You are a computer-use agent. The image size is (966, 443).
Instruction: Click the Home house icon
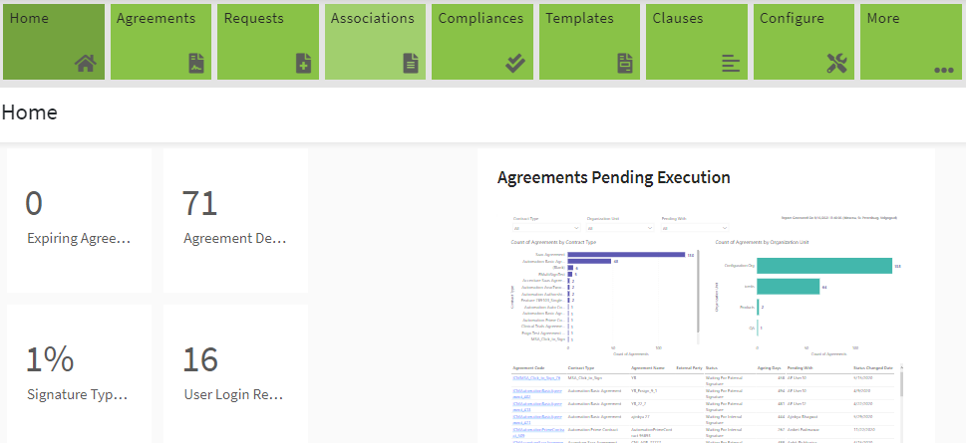click(x=86, y=64)
